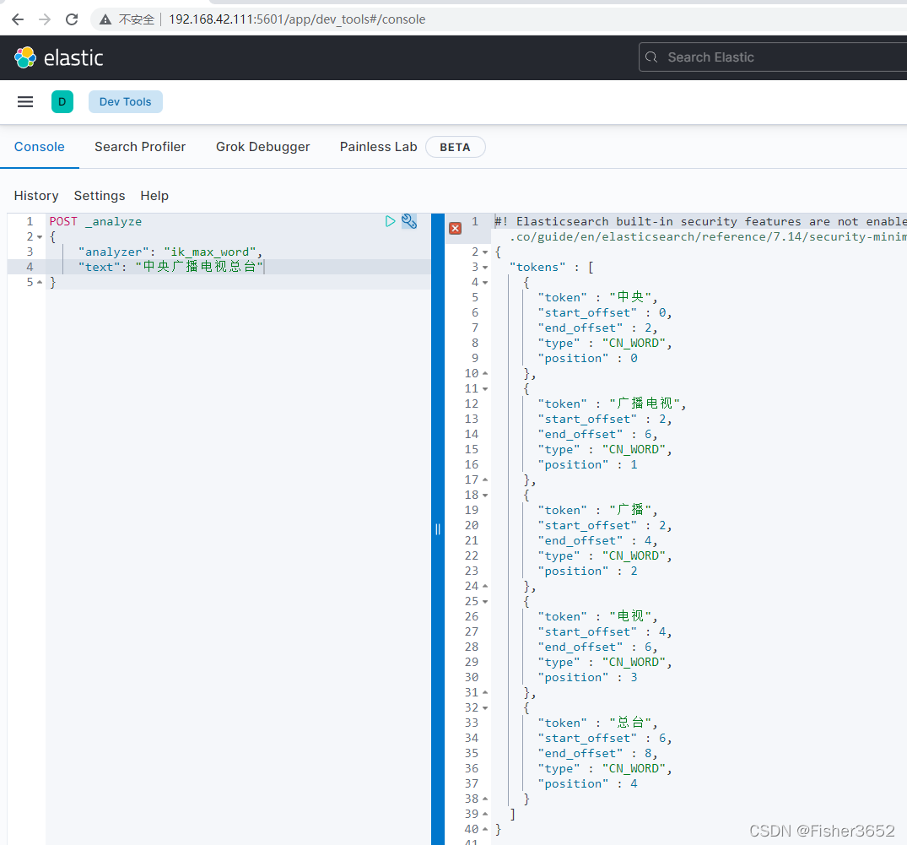Click the green D space avatar
This screenshot has height=845, width=907.
tap(62, 102)
